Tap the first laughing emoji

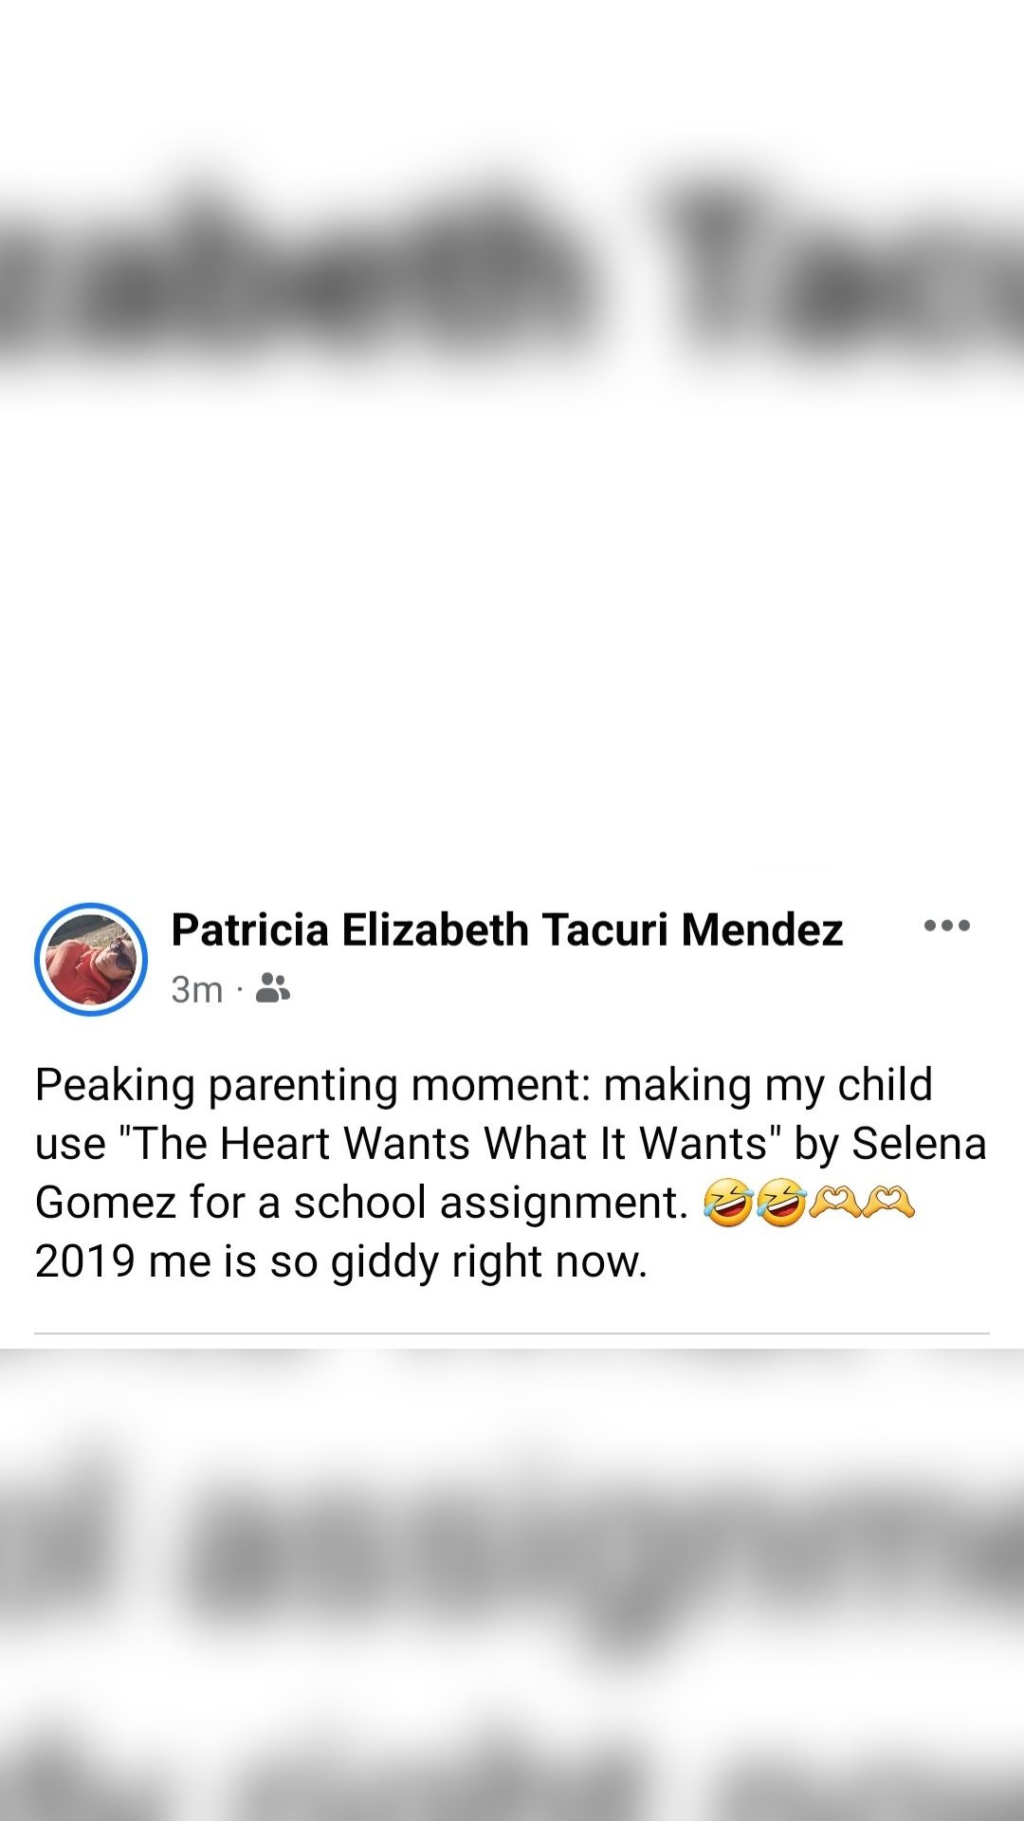(x=727, y=1205)
